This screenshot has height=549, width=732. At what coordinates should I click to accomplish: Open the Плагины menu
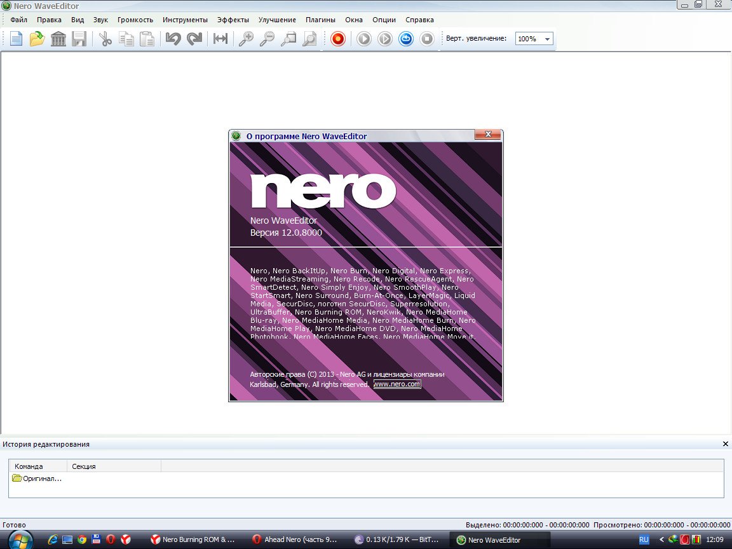(x=320, y=20)
